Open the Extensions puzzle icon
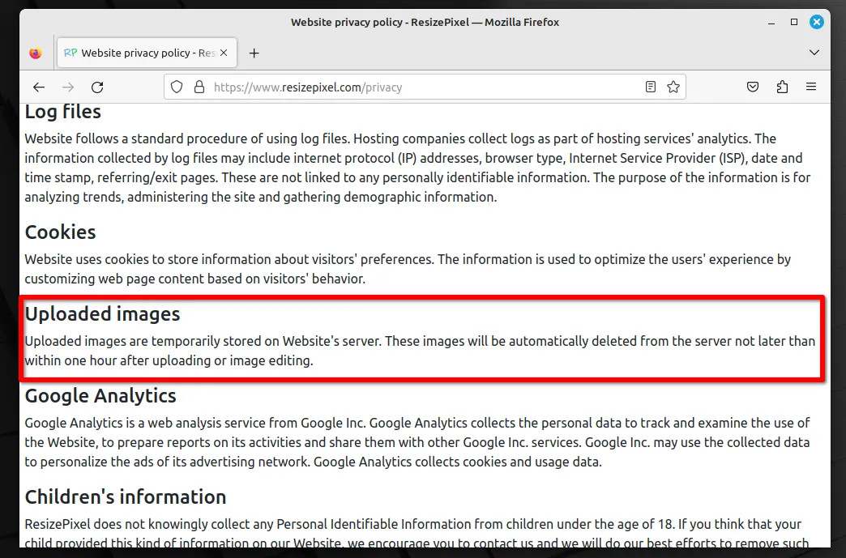Viewport: 846px width, 558px height. pyautogui.click(x=782, y=87)
